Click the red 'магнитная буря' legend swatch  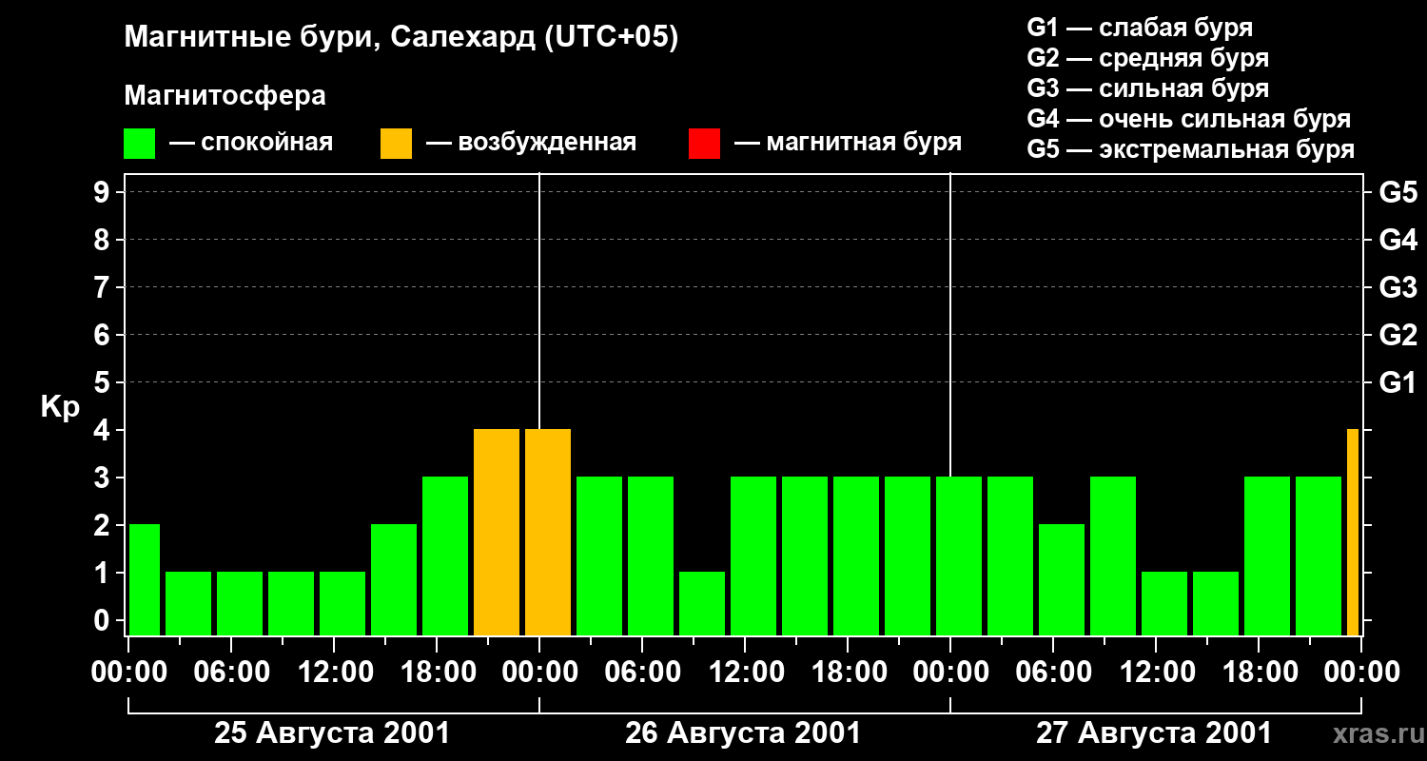click(x=704, y=144)
